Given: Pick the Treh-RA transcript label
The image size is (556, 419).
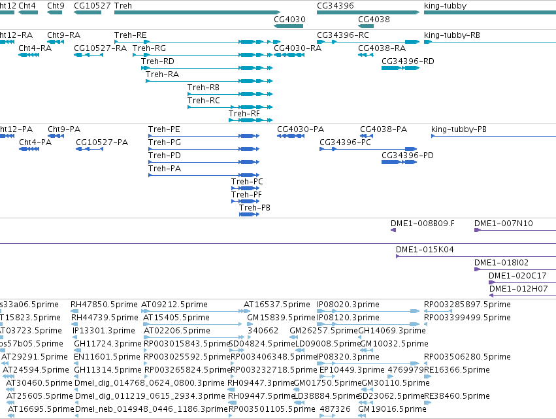Looking at the screenshot, I should [x=163, y=75].
